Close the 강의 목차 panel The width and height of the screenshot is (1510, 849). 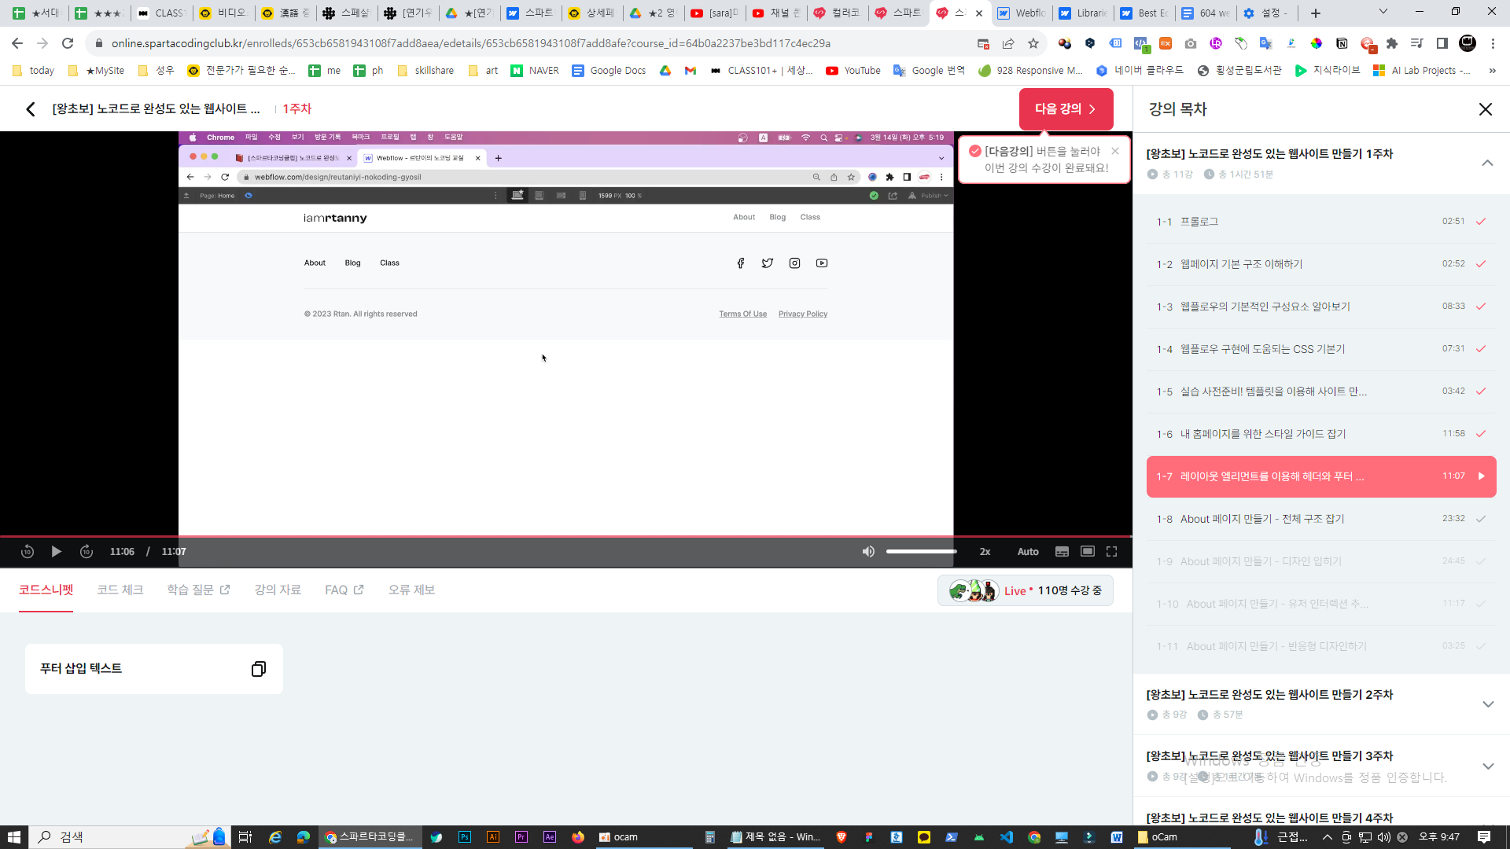click(x=1485, y=109)
